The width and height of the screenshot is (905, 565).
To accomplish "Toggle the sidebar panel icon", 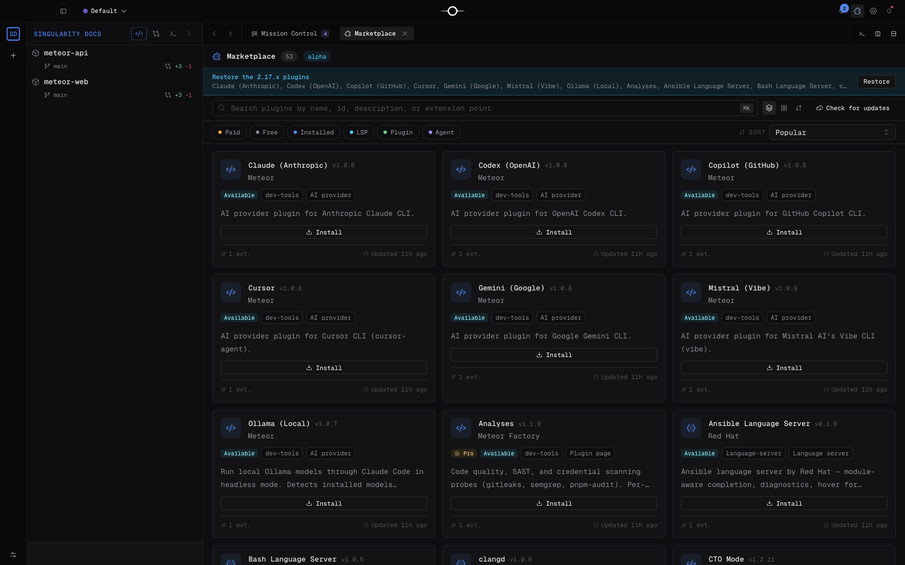I will (x=63, y=11).
